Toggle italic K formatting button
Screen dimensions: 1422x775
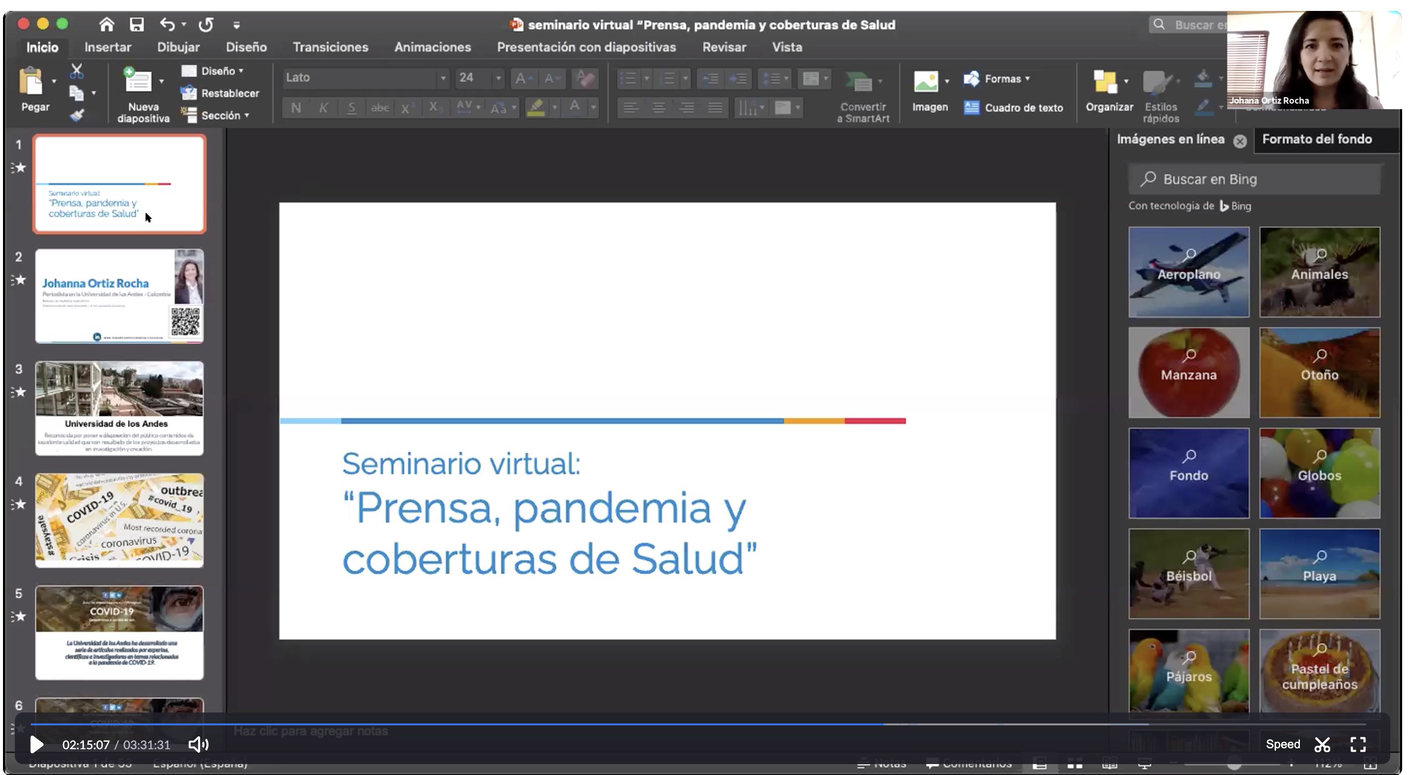324,108
